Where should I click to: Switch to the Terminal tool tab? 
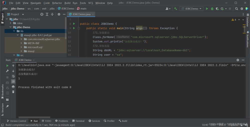point(78,121)
